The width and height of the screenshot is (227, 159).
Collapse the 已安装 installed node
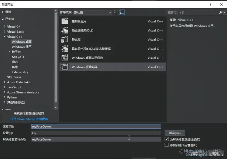tap(3, 19)
